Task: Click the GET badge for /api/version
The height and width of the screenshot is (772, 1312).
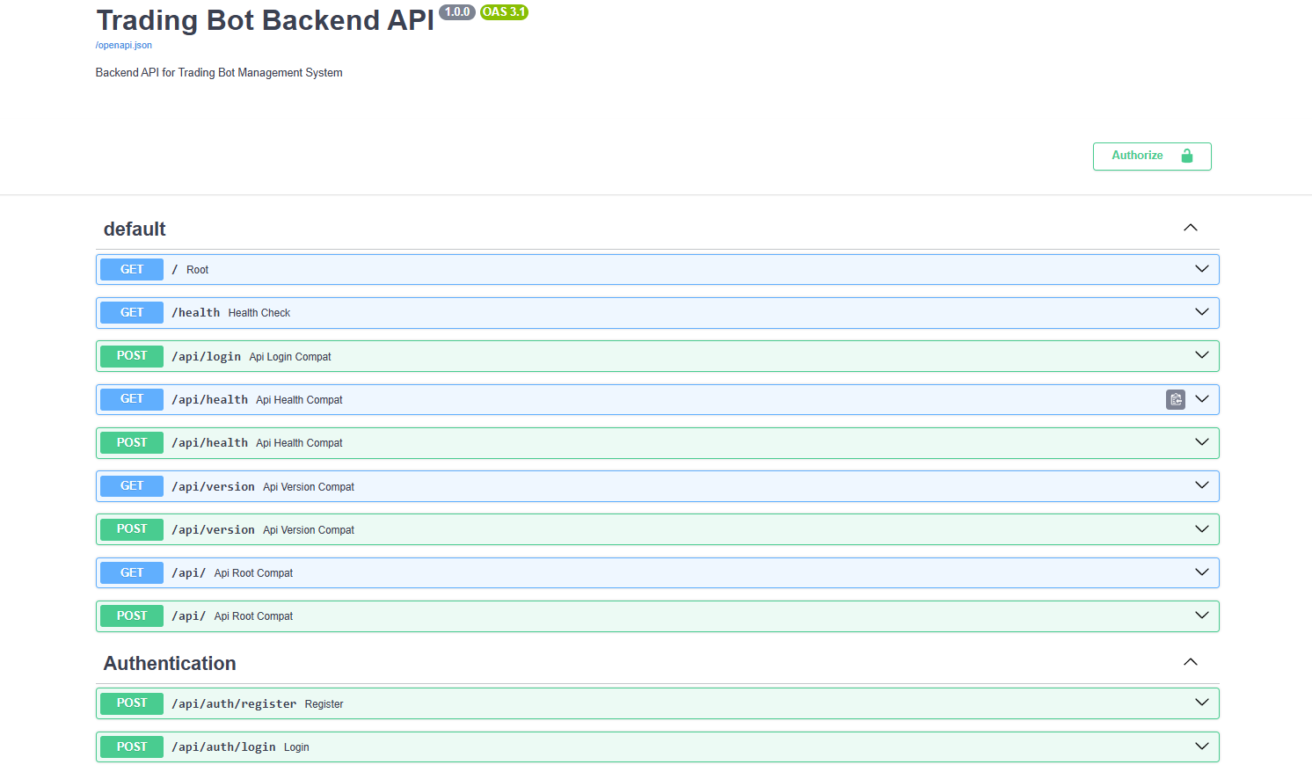Action: [132, 486]
